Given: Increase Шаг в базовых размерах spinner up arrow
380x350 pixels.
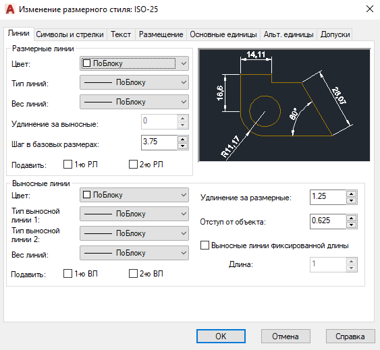Looking at the screenshot, I should pos(182,140).
